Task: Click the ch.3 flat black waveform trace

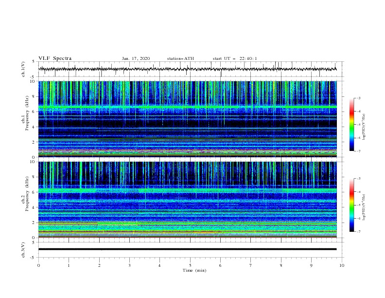Action: click(187, 249)
